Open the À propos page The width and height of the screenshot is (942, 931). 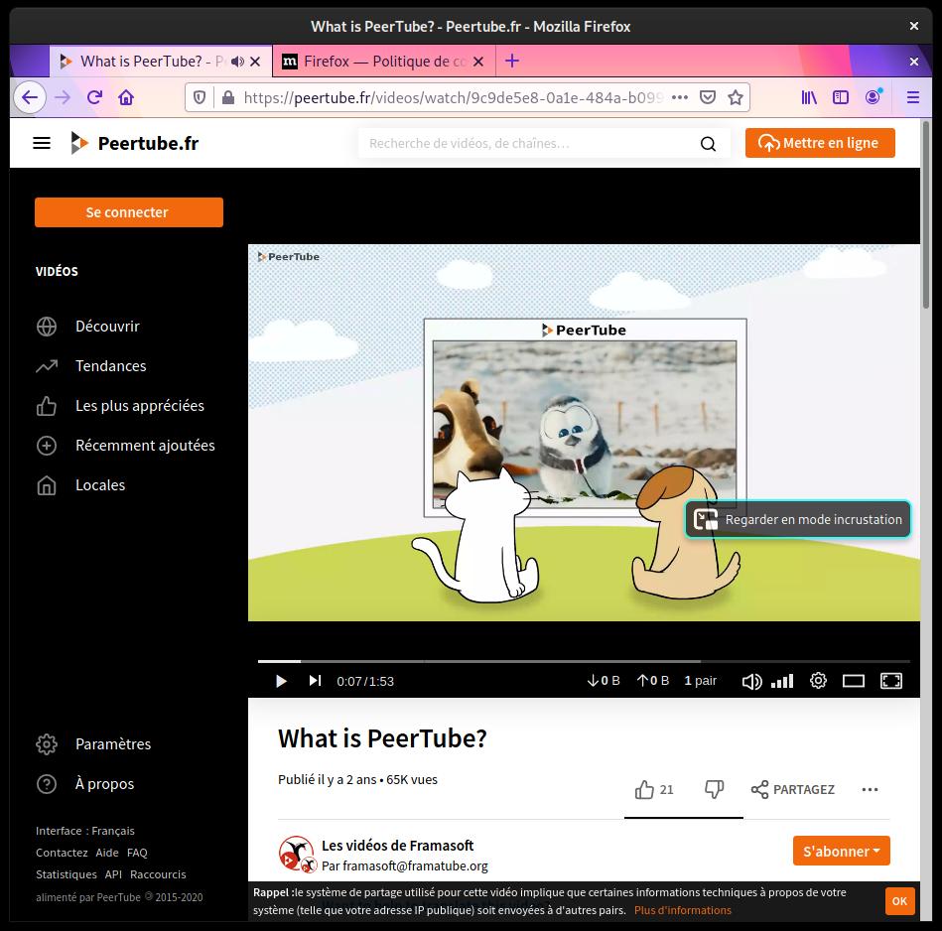click(84, 784)
